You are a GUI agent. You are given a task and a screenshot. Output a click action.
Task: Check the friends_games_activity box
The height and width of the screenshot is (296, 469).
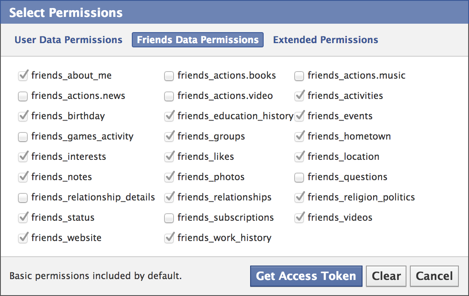[23, 137]
